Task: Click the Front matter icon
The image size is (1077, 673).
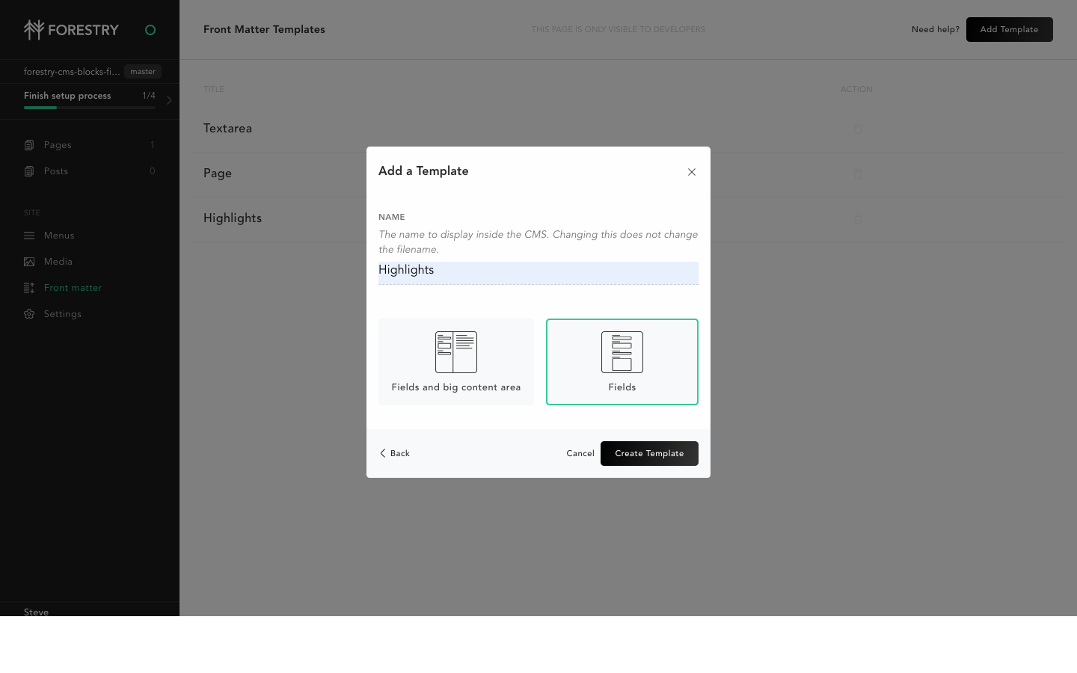Action: point(29,288)
